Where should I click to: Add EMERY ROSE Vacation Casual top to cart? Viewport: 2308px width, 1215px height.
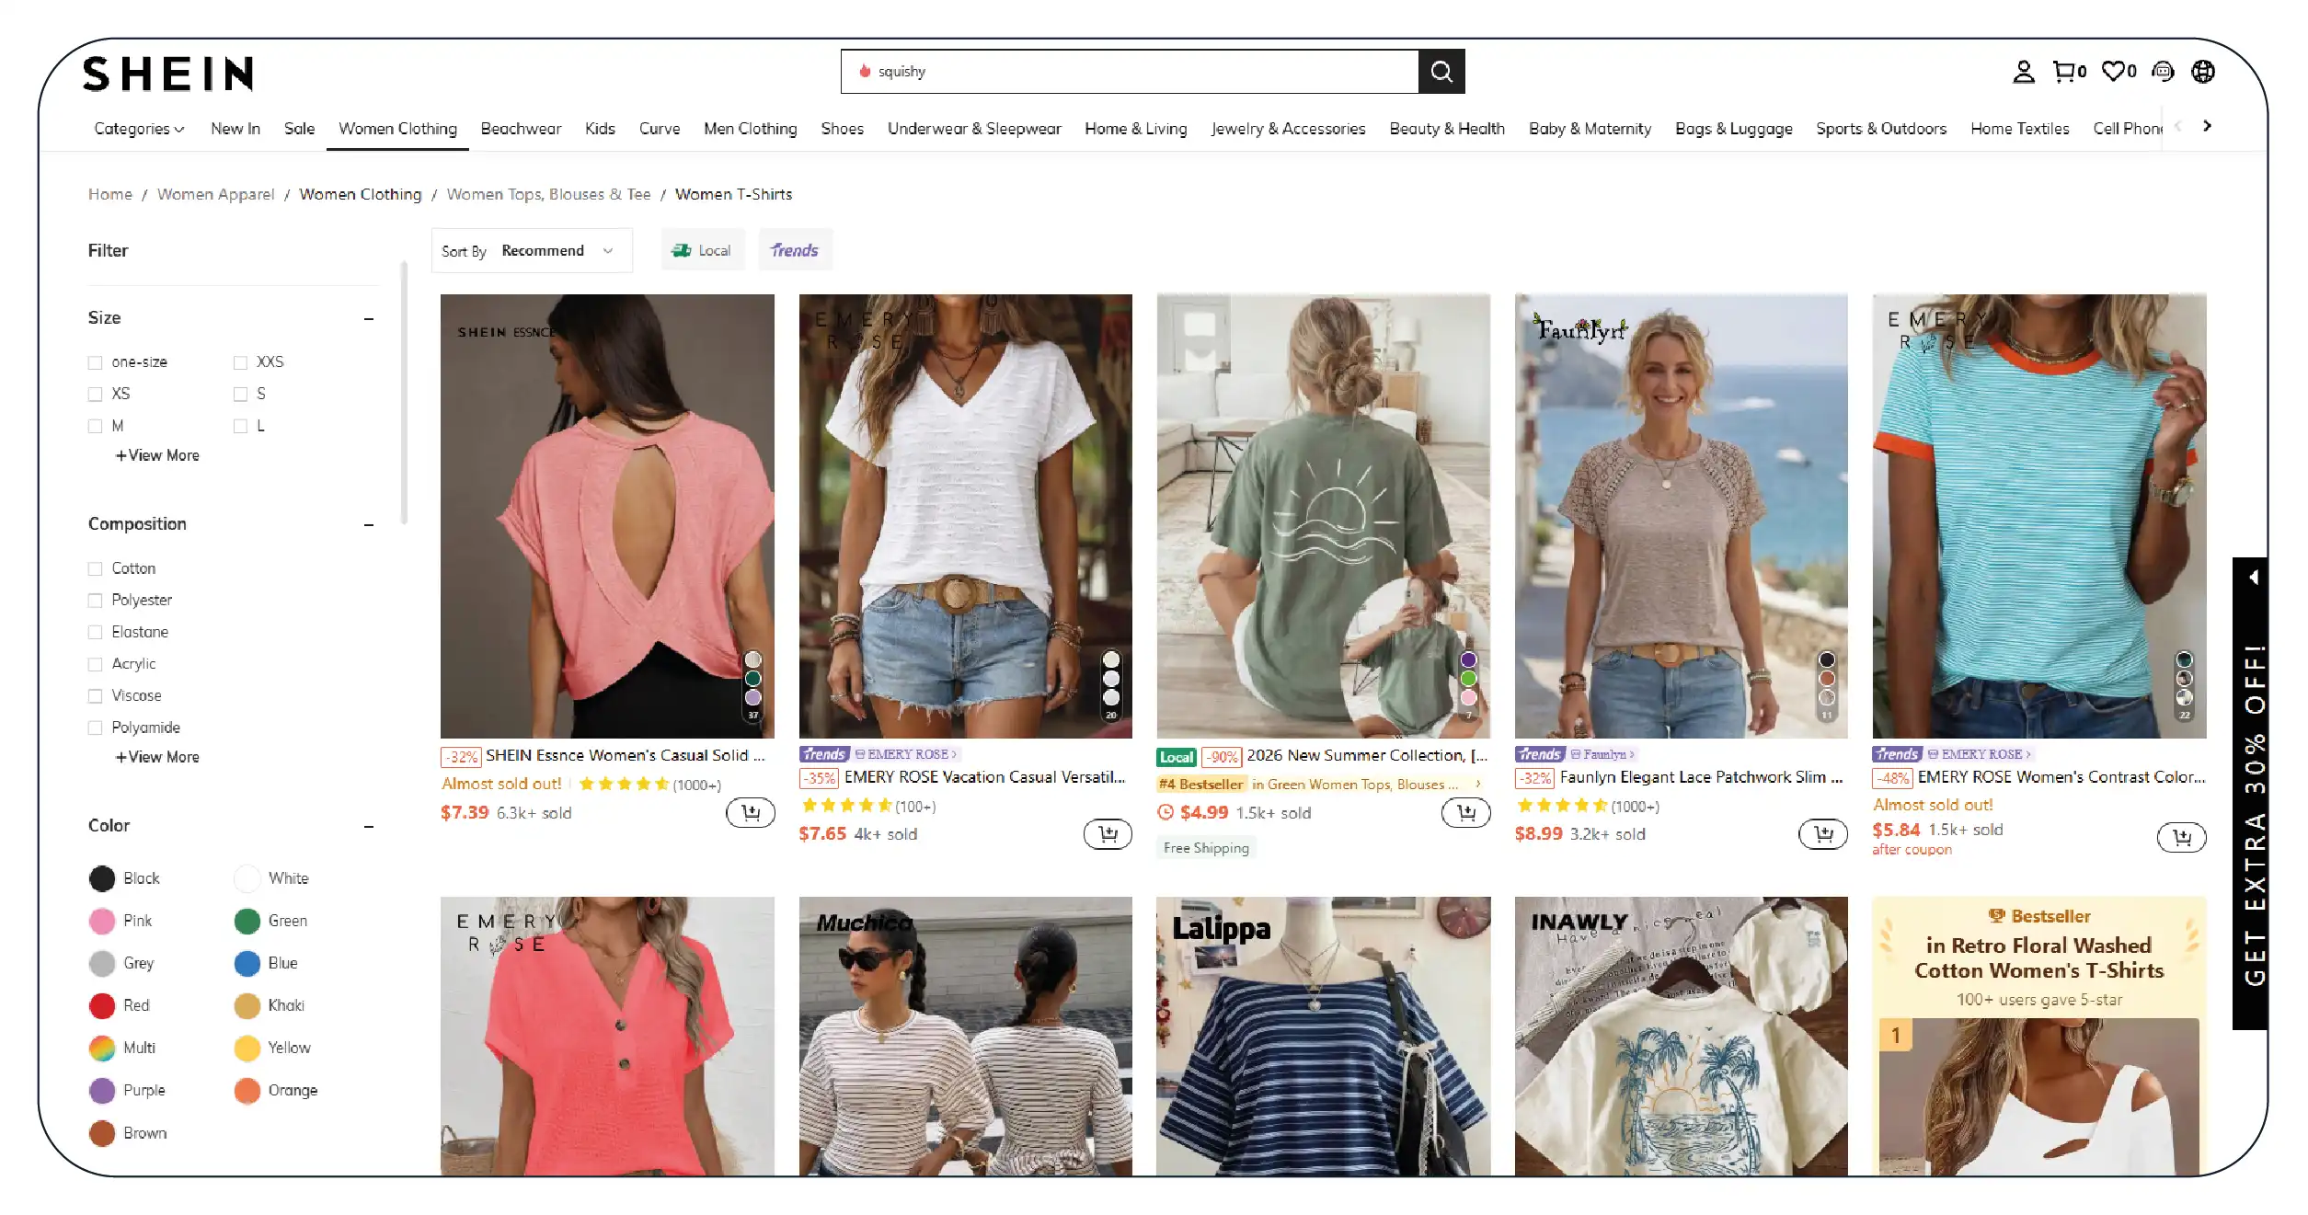pyautogui.click(x=1108, y=834)
